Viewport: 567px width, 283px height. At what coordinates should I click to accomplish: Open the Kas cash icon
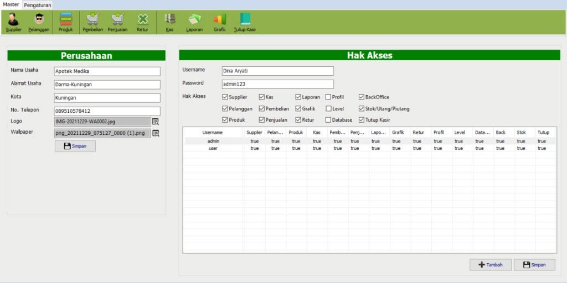(x=169, y=22)
